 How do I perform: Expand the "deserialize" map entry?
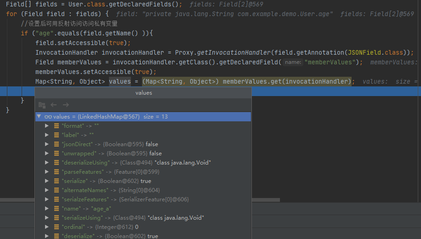coord(47,236)
